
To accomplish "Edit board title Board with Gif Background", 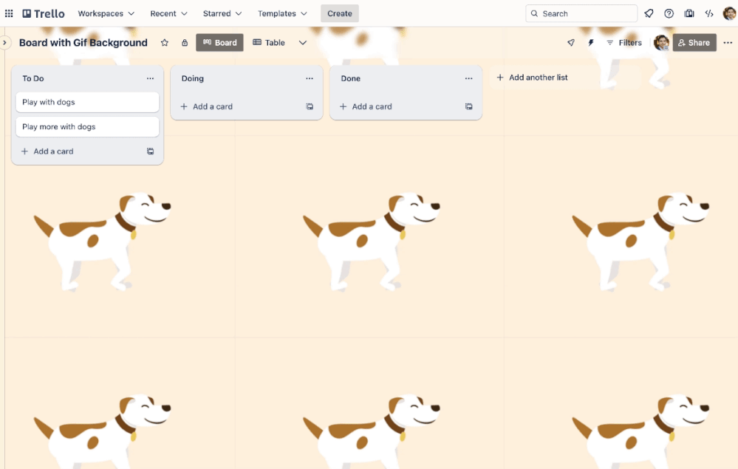I will [83, 43].
